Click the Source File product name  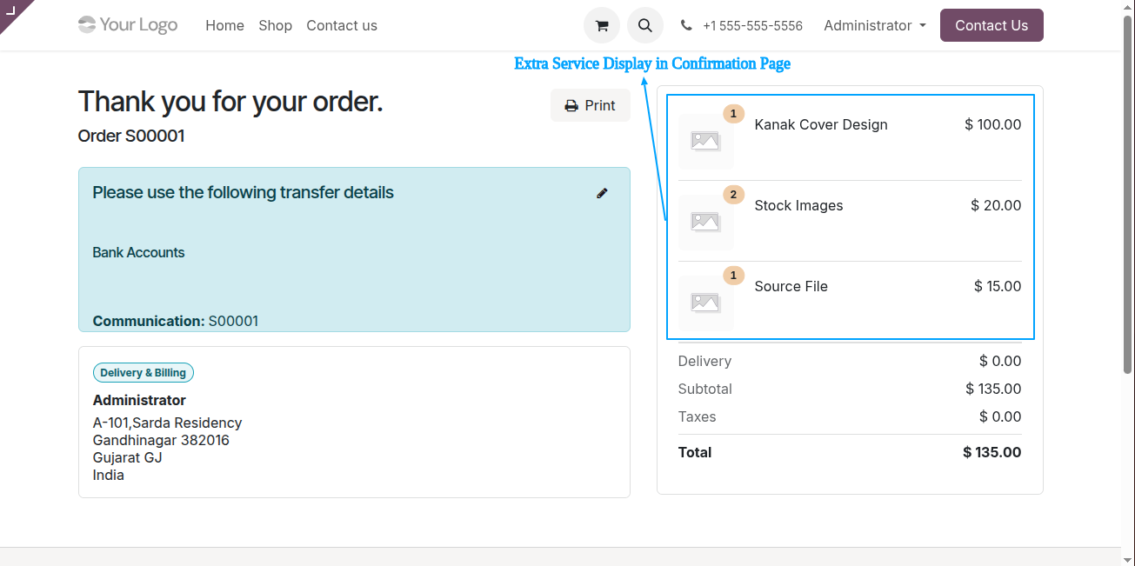[791, 286]
